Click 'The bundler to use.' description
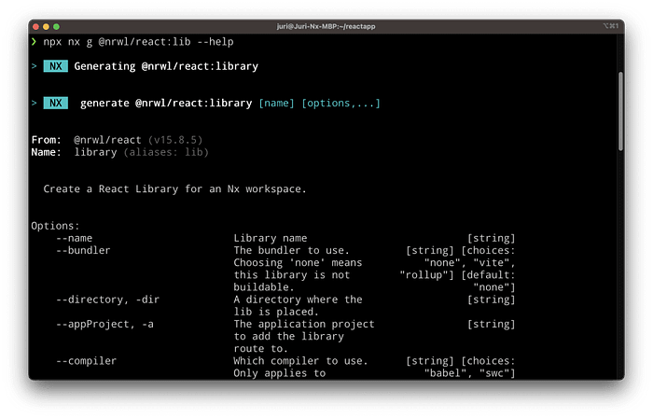 pyautogui.click(x=291, y=250)
